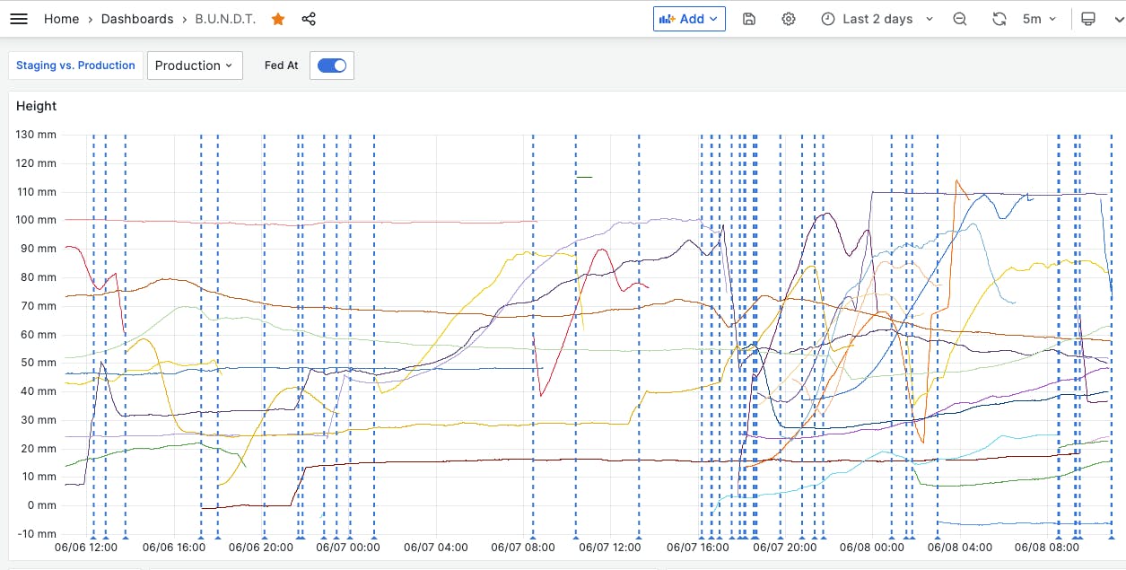Open dashboard settings gear

tap(789, 19)
